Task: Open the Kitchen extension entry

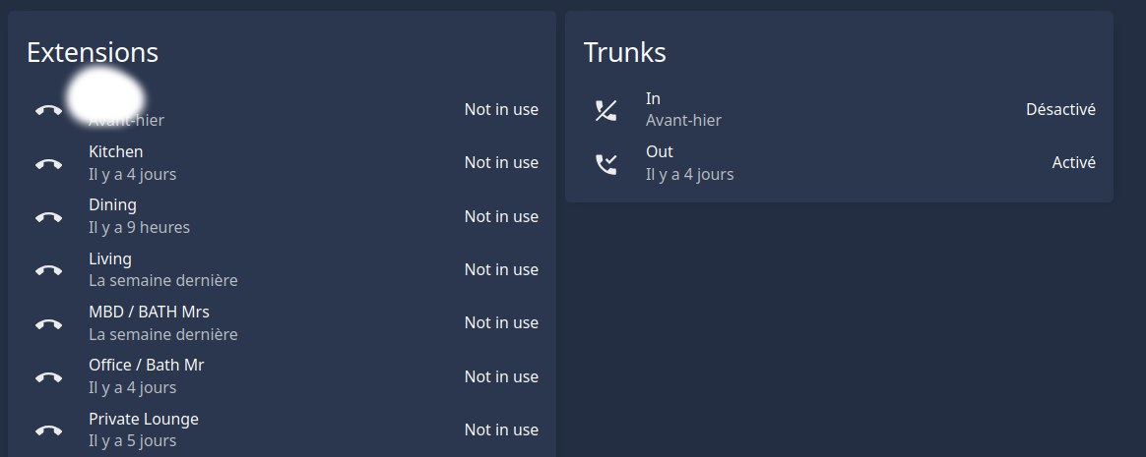Action: [x=116, y=152]
